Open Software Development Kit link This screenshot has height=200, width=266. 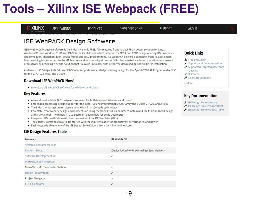click(x=40, y=156)
